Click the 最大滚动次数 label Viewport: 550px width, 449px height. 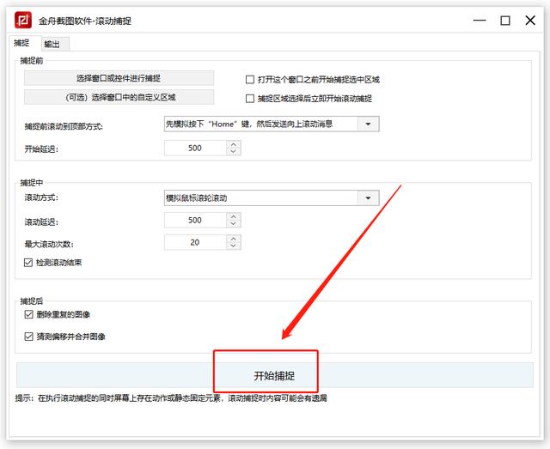[x=49, y=244]
